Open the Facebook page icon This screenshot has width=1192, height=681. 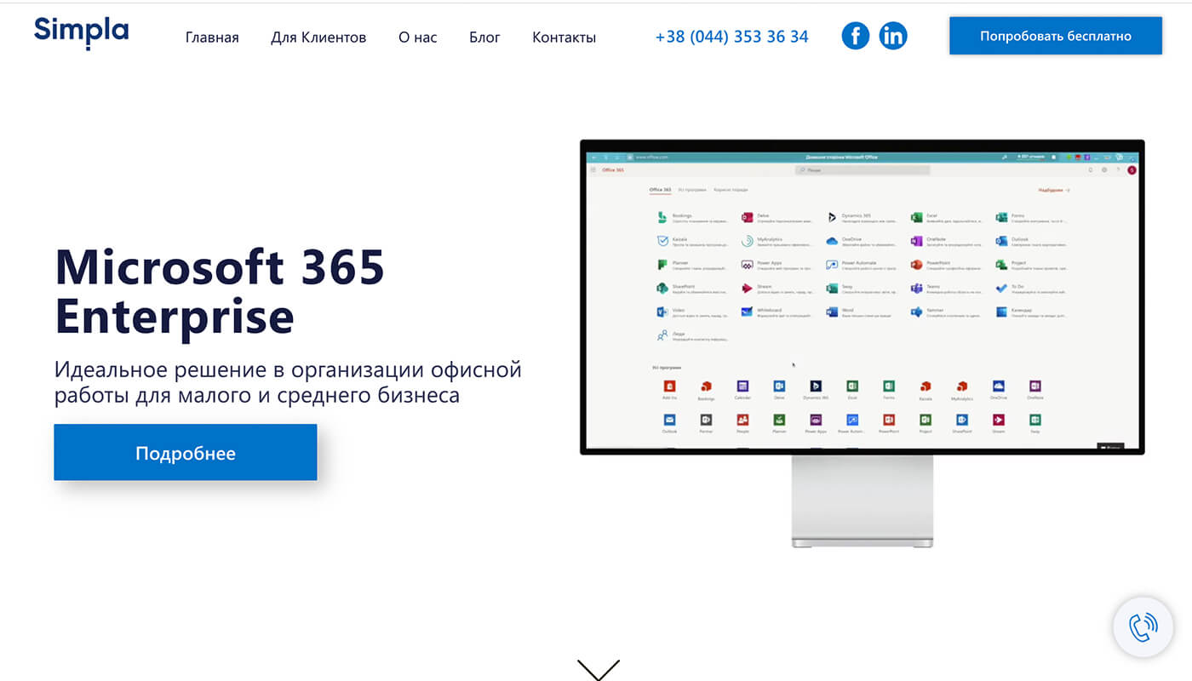click(856, 36)
